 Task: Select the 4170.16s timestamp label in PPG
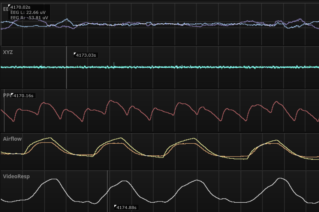[x=24, y=96]
